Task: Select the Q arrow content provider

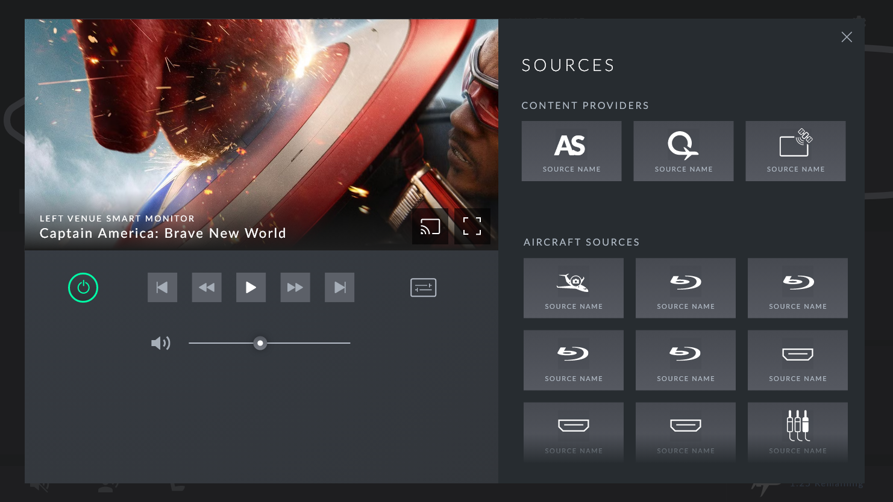Action: (x=683, y=151)
